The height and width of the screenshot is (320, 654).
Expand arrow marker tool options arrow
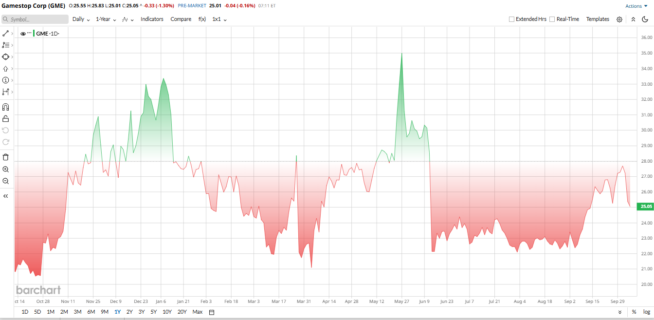(x=12, y=69)
